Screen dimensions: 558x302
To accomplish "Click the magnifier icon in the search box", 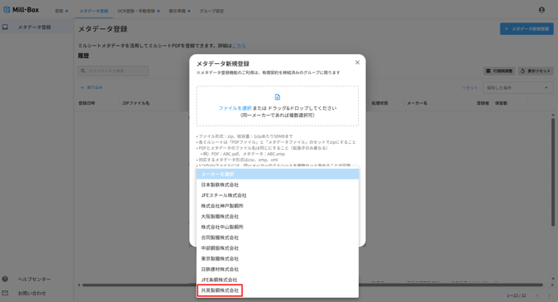I will 83,71.
